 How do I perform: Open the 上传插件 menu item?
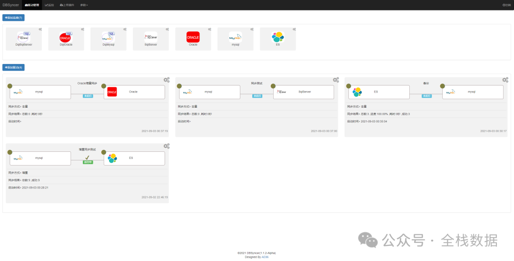pos(67,5)
